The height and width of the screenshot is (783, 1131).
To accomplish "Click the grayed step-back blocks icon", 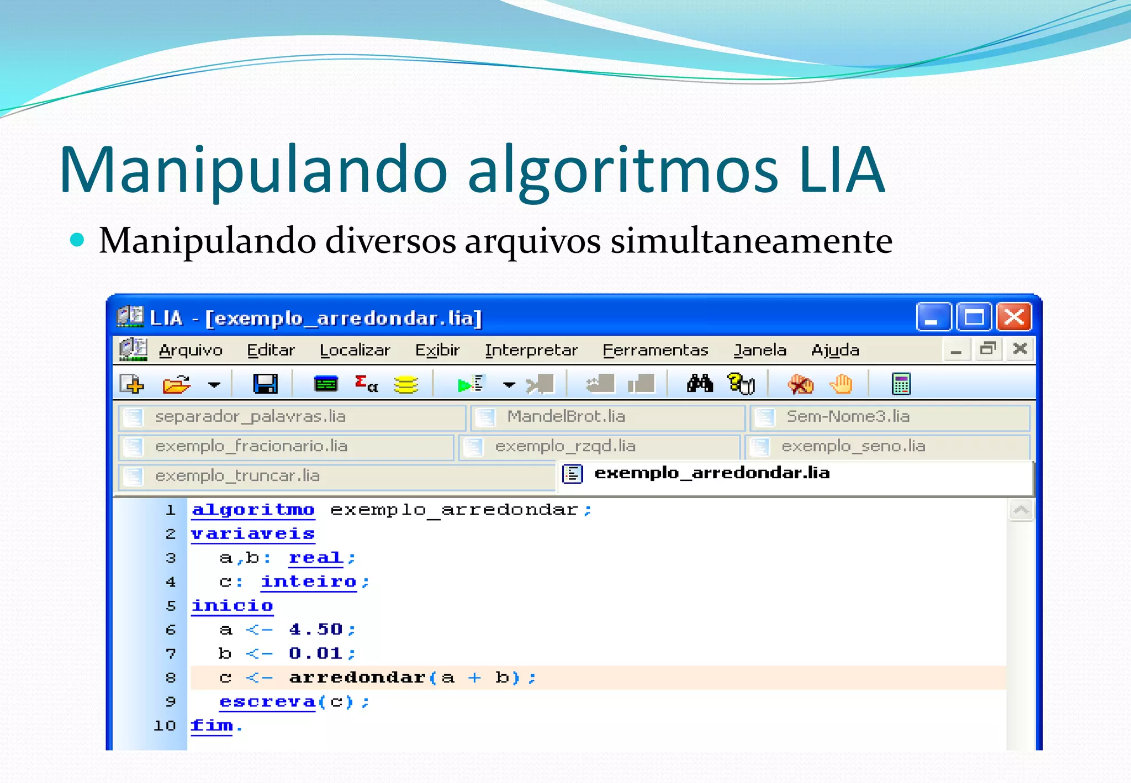I will pos(600,384).
